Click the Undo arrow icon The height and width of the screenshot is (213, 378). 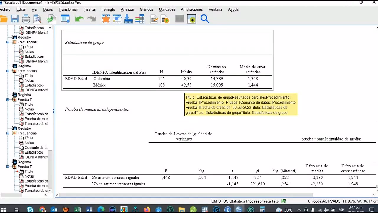(x=79, y=19)
